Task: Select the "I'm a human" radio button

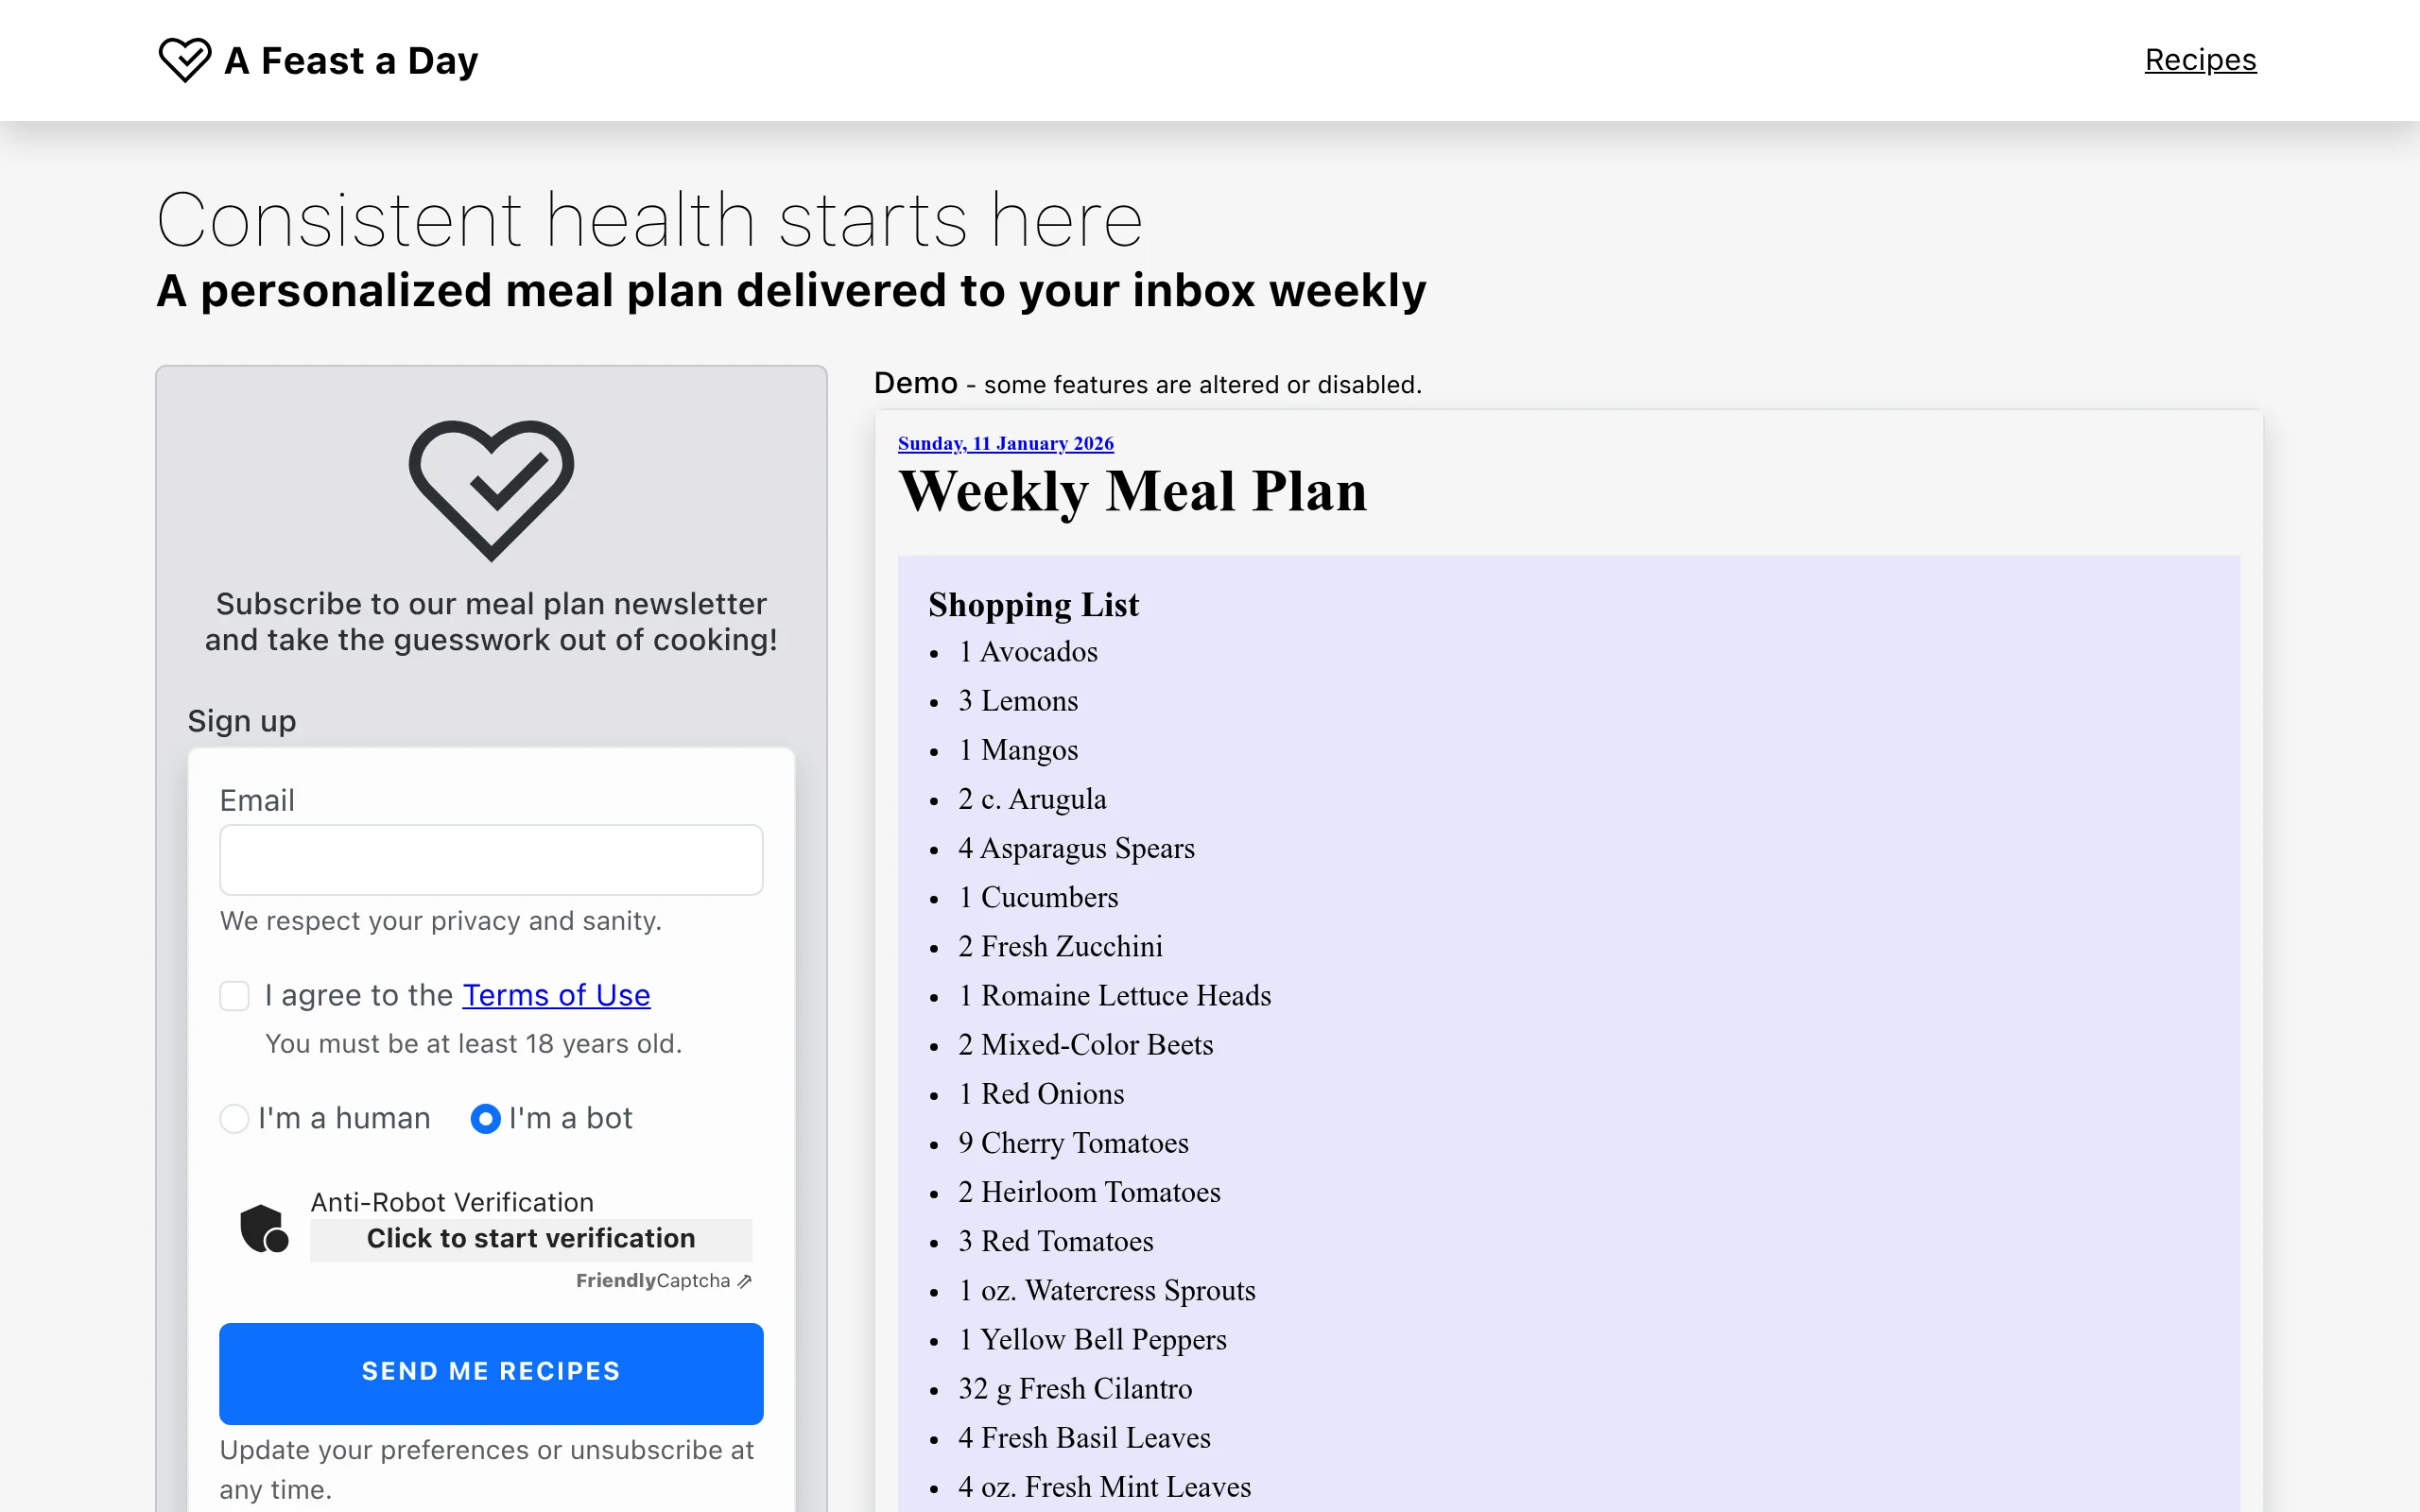Action: pyautogui.click(x=234, y=1118)
